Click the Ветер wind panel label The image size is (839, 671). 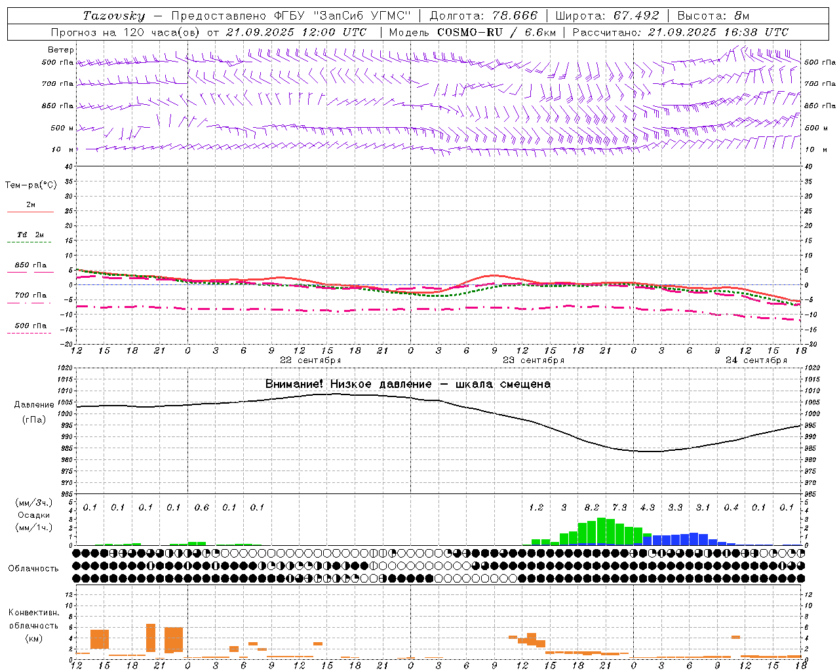coord(61,50)
